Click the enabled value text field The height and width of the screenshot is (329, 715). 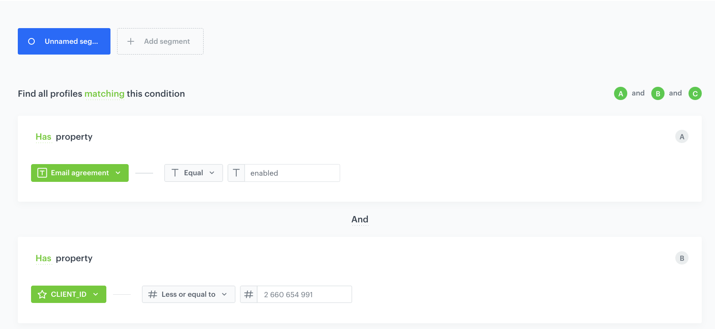pos(292,173)
